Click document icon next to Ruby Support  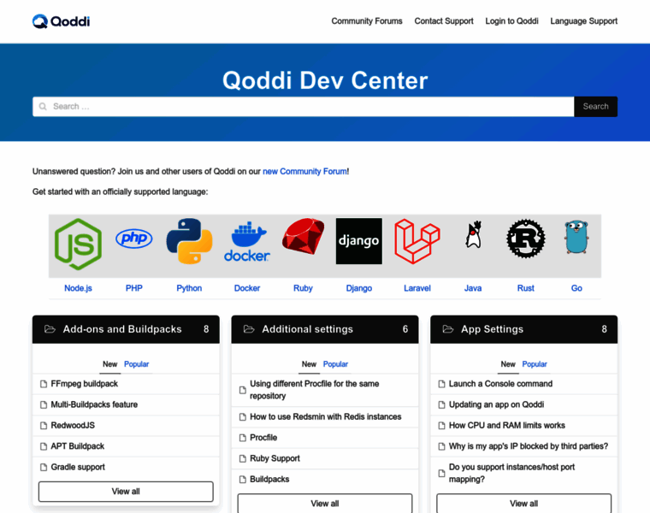coord(243,459)
